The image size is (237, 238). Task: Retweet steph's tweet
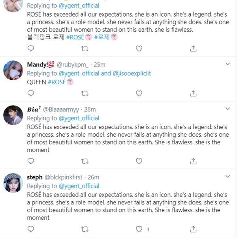[x=85, y=229]
